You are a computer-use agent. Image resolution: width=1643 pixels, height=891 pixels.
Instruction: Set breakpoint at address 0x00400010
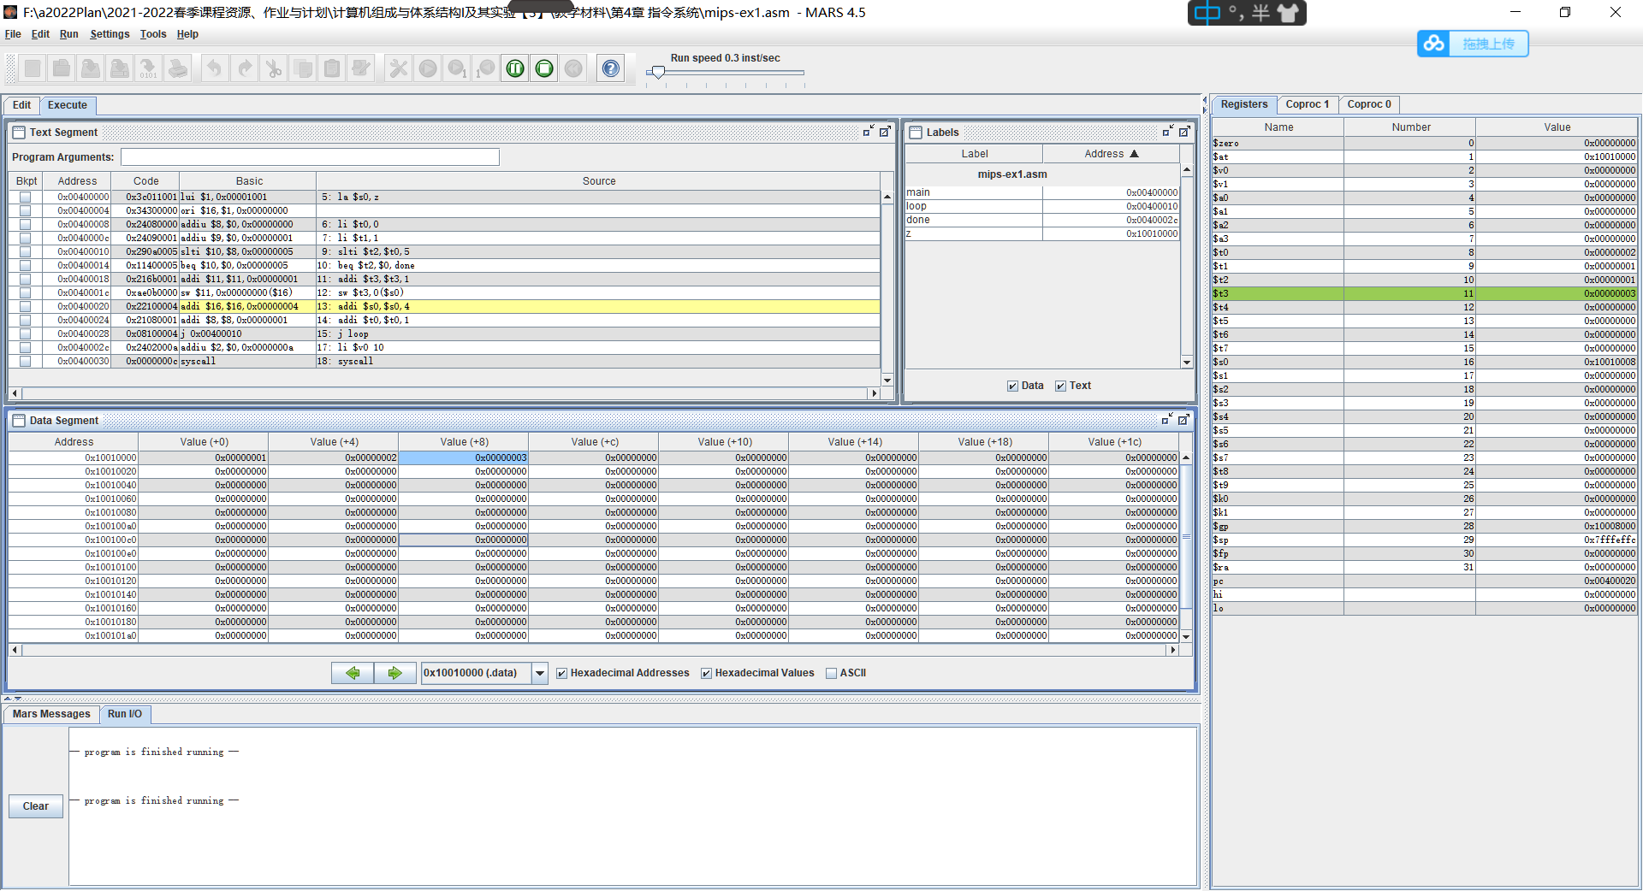tap(26, 251)
